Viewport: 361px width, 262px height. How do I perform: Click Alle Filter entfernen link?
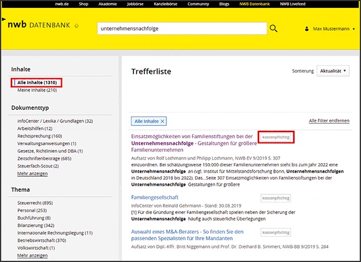pyautogui.click(x=329, y=121)
